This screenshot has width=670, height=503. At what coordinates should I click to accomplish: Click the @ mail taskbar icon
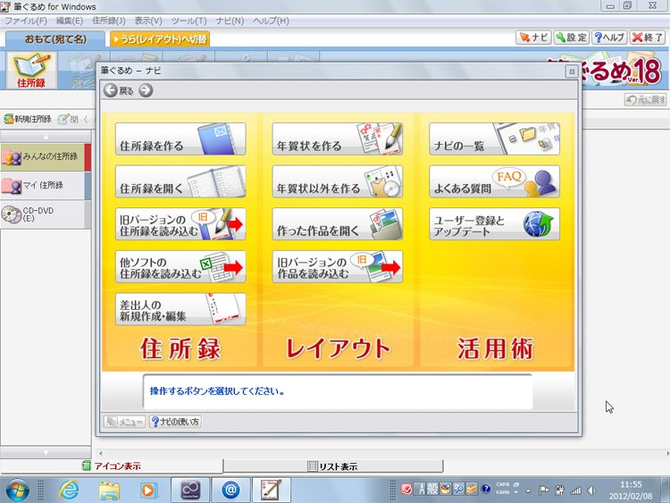[230, 490]
